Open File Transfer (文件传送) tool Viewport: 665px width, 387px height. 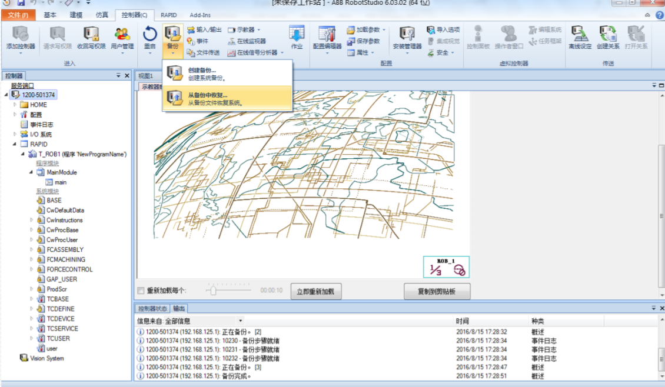click(x=203, y=52)
